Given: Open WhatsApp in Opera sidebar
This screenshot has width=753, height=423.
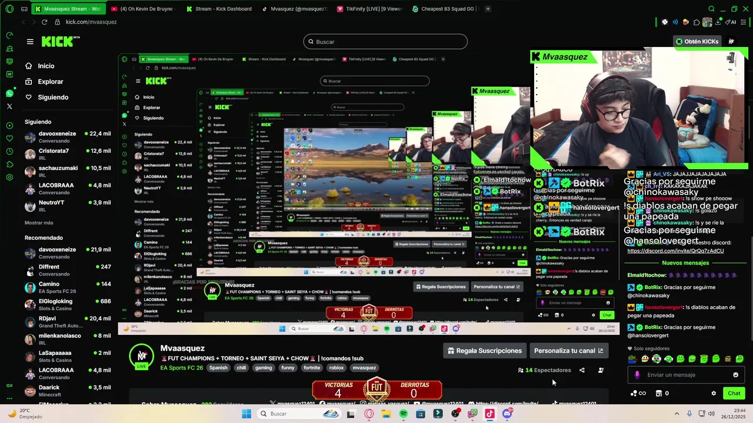Looking at the screenshot, I should [9, 93].
